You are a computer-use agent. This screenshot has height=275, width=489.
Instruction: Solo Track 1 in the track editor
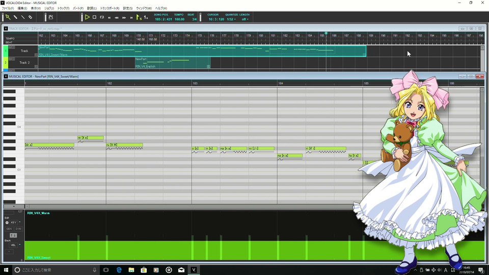[13, 47]
